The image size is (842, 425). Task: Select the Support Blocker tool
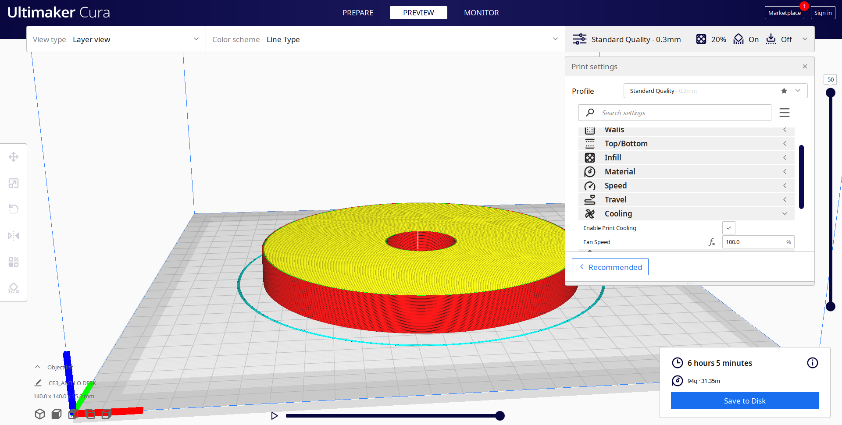coord(14,288)
